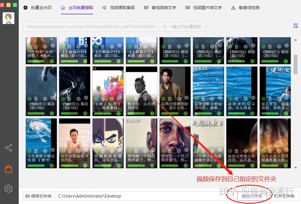Play the 蜘蛛侠3 第4/6段 video
This screenshot has height=204, width=301.
pyautogui.click(x=279, y=47)
